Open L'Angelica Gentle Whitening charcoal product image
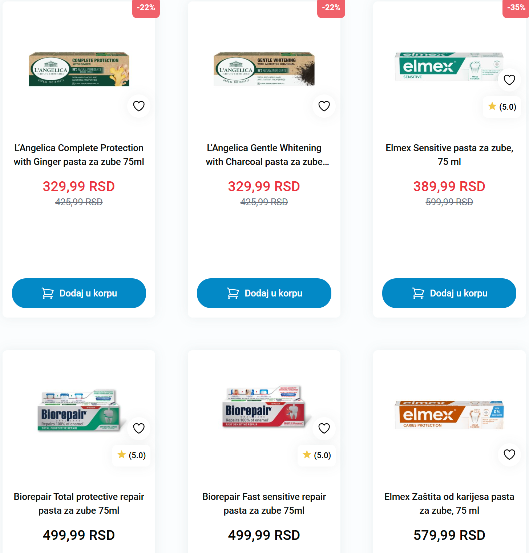529x553 pixels. point(264,69)
